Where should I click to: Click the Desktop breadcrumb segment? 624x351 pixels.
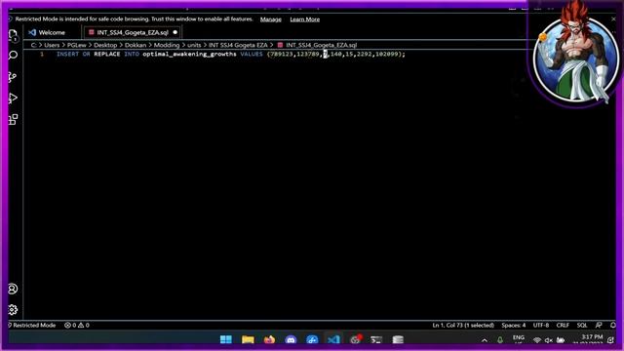pos(105,45)
